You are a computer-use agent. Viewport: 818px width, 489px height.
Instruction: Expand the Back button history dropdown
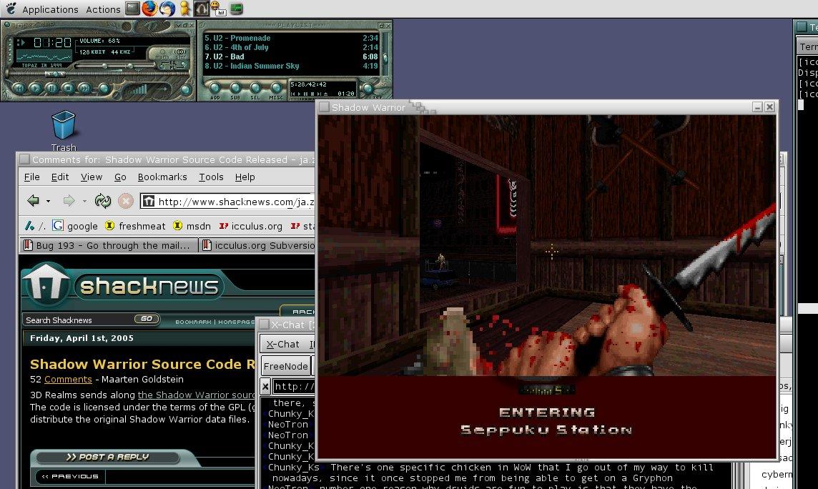point(48,202)
